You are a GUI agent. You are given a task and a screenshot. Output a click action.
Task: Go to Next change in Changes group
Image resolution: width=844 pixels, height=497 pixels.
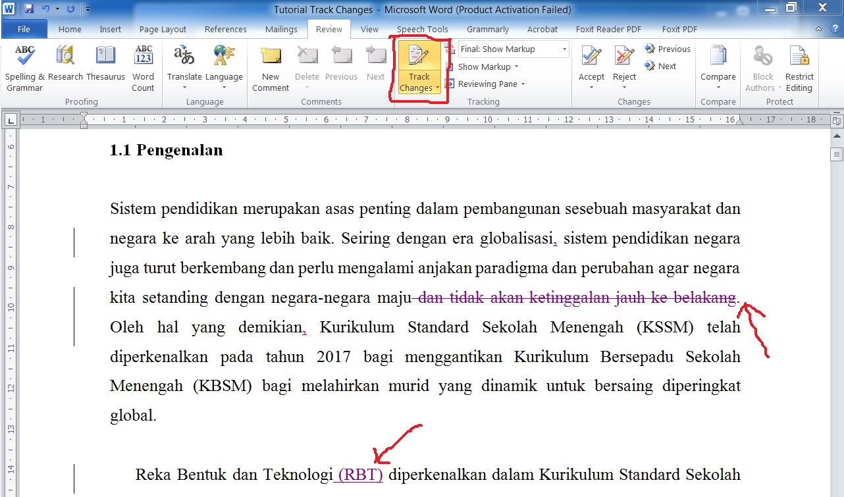coord(661,66)
